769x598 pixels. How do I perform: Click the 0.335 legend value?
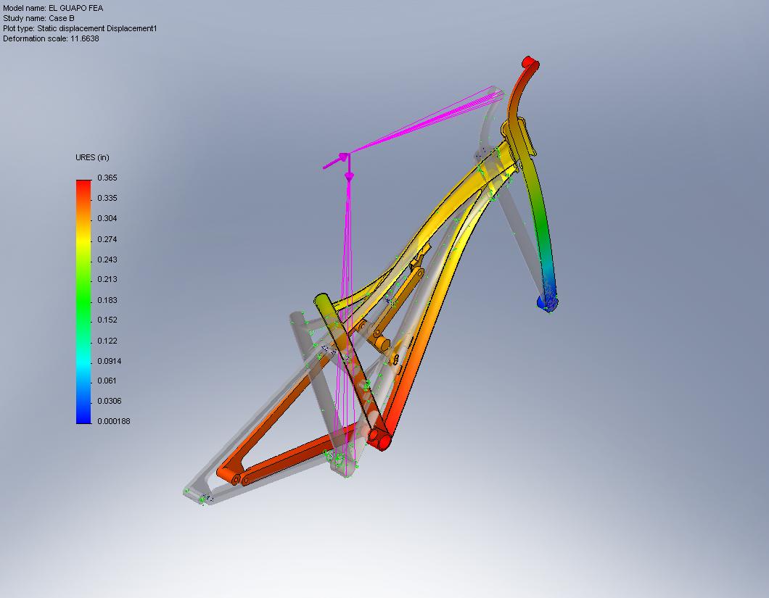tap(107, 198)
